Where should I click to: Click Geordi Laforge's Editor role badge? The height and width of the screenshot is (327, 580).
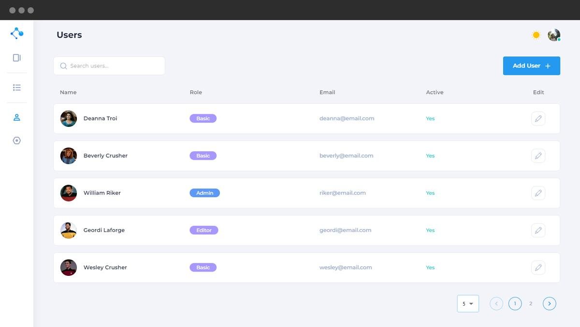click(x=204, y=230)
